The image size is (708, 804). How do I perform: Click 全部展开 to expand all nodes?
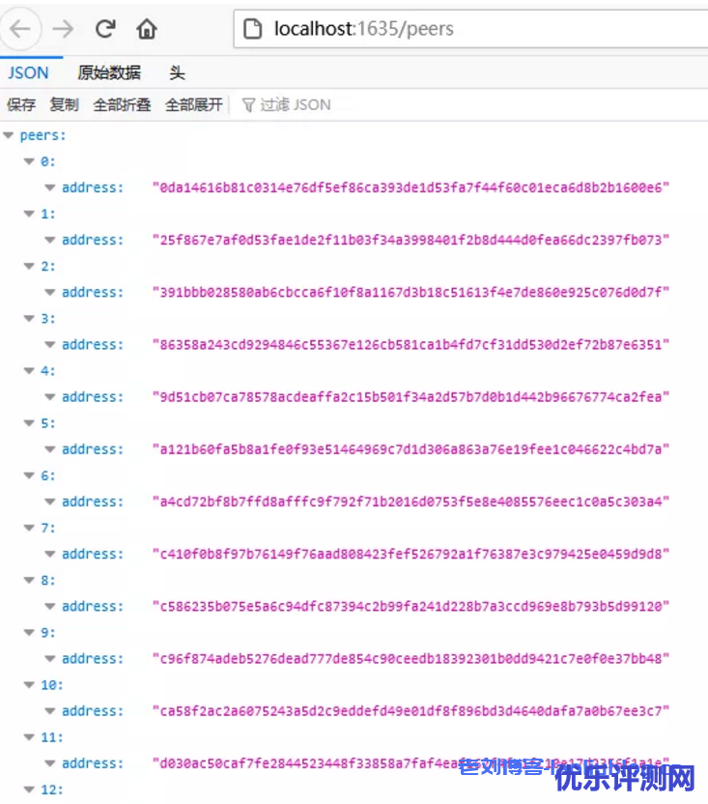193,104
